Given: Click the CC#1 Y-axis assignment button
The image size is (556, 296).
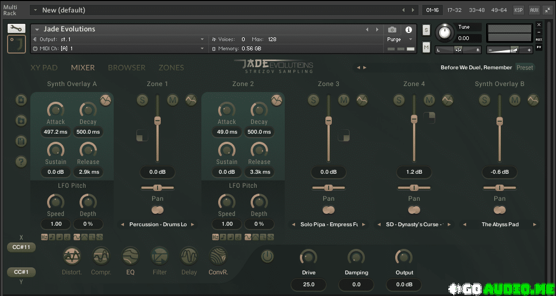Looking at the screenshot, I should click(21, 272).
